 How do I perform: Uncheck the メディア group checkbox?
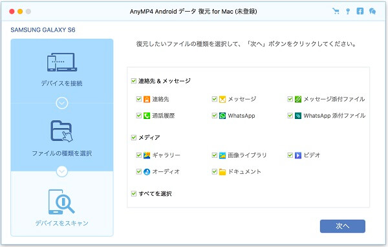coord(134,137)
